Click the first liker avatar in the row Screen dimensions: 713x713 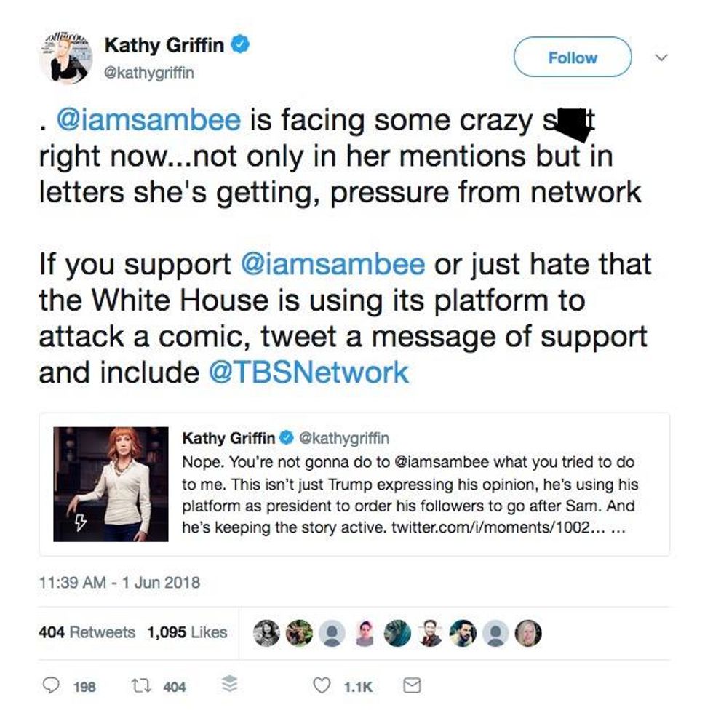267,633
